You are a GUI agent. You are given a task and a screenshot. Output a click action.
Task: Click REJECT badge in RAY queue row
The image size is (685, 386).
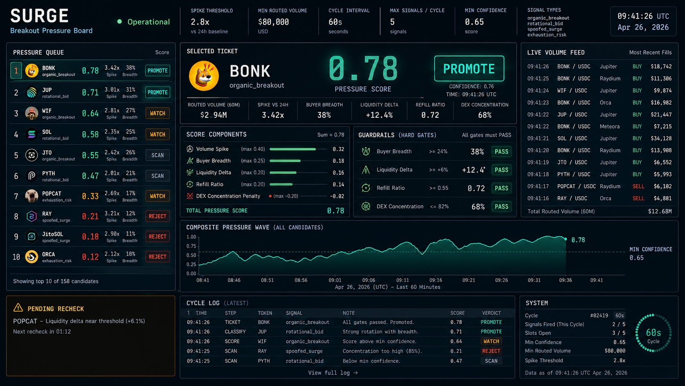158,216
